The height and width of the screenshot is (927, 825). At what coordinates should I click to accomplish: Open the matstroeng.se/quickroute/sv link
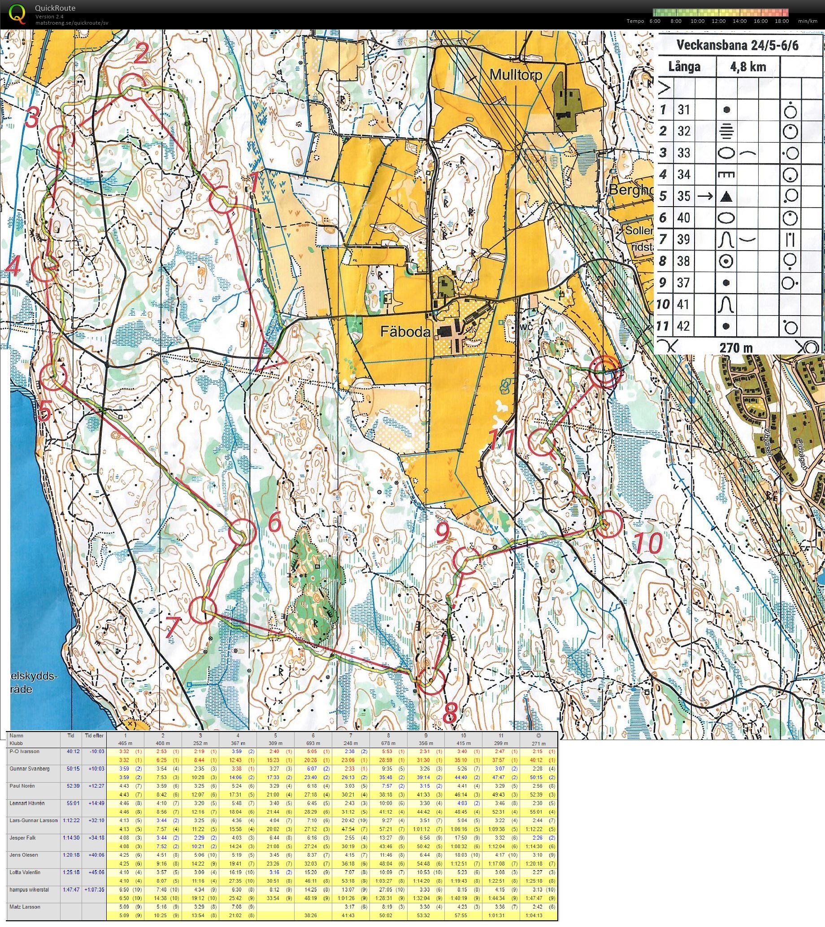coord(72,23)
